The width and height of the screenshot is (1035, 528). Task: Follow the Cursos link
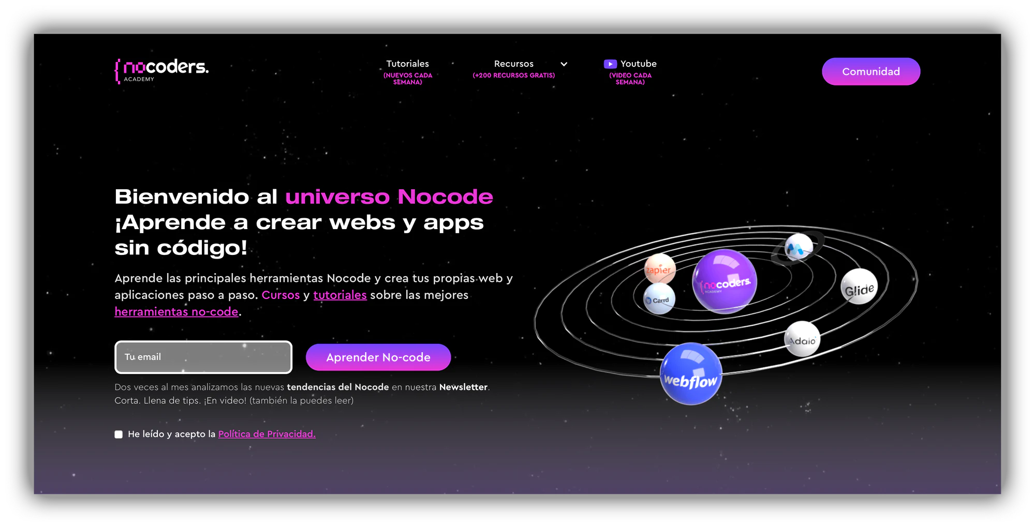click(x=280, y=295)
